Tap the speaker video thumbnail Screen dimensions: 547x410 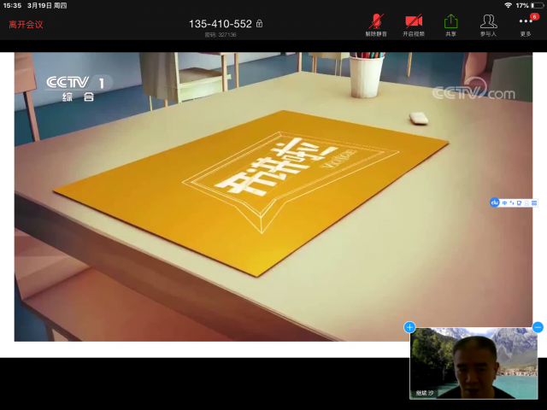[x=473, y=363]
